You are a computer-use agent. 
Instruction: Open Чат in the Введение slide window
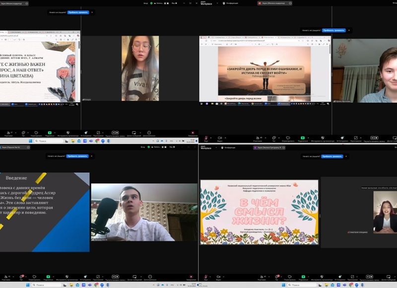(22, 277)
